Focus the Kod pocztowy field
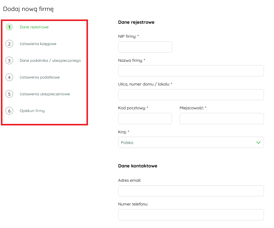The image size is (274, 228). [145, 119]
